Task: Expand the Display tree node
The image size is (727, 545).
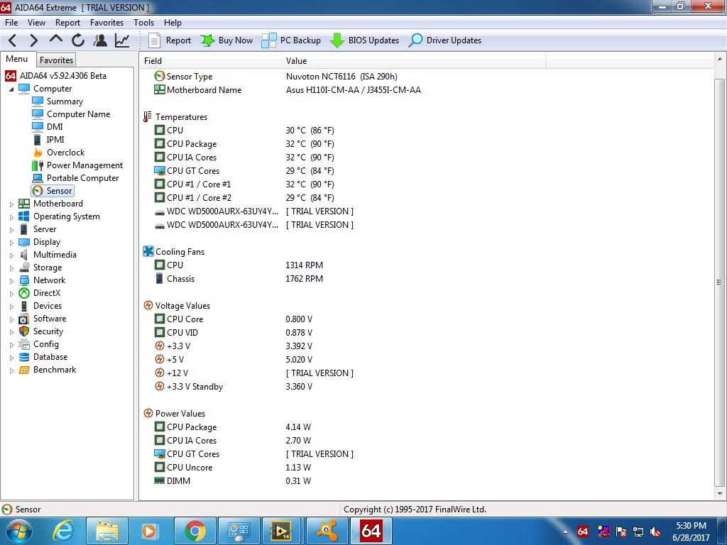Action: click(11, 243)
